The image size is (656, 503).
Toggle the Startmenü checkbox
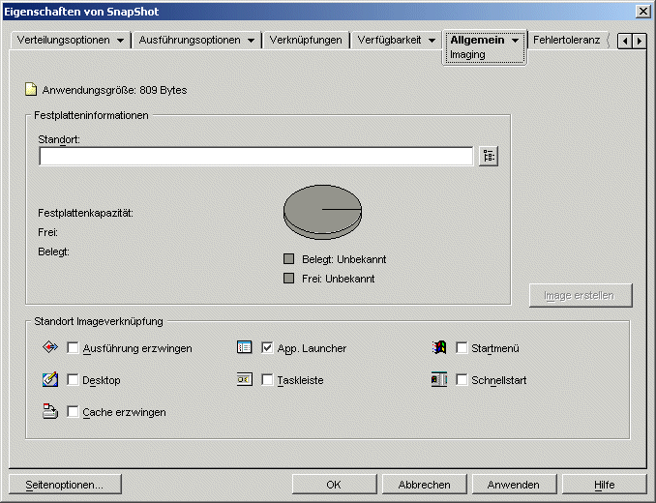(x=462, y=348)
